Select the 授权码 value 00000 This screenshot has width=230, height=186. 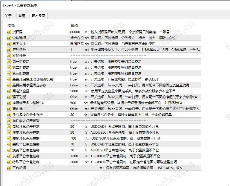pos(75,32)
